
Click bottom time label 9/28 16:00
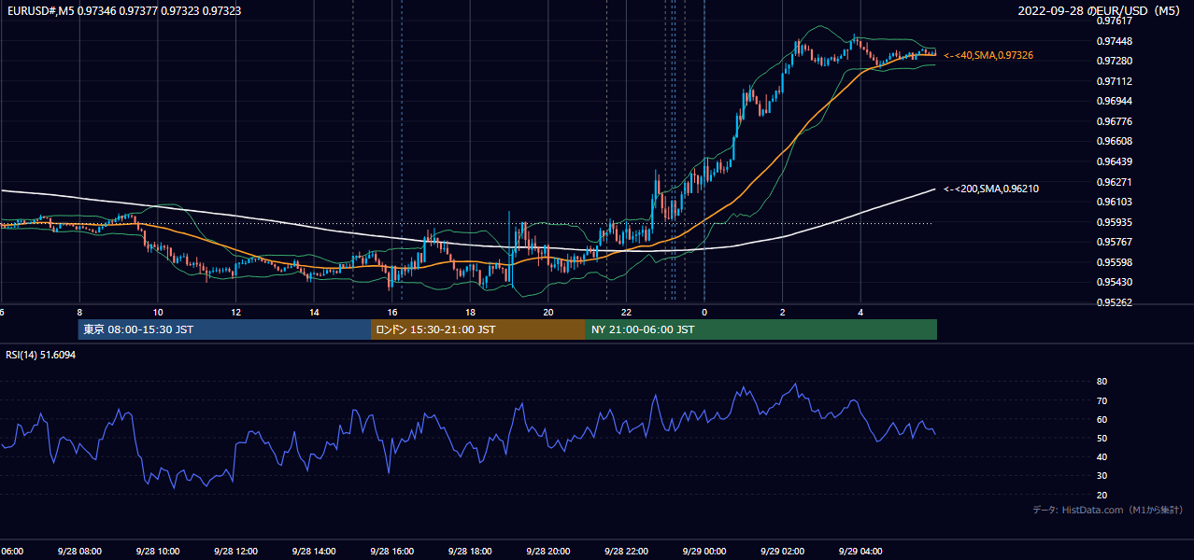pos(391,552)
